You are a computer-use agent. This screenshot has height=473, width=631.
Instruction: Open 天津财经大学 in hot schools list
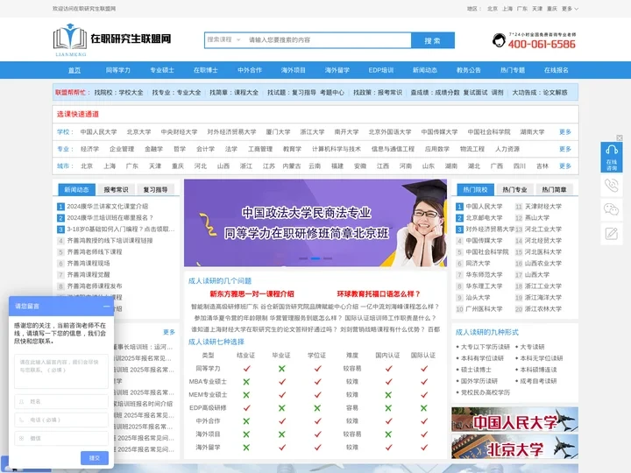(543, 207)
